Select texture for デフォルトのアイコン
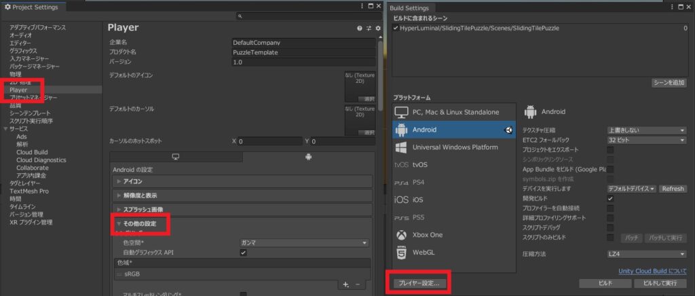The image size is (695, 296). click(366, 99)
